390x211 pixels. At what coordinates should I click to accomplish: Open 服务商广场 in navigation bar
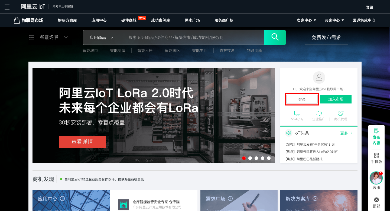(x=224, y=20)
